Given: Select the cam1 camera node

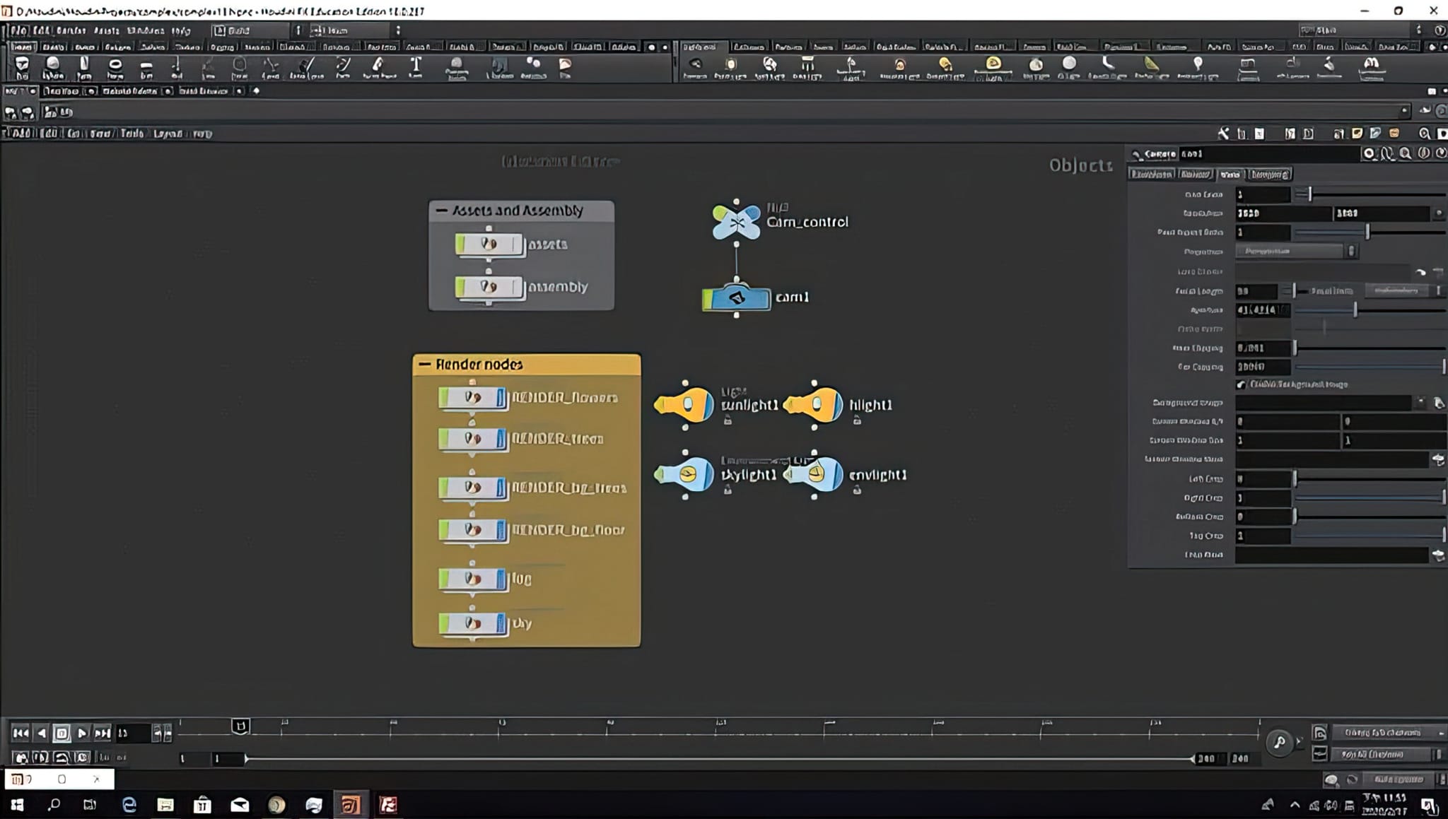Looking at the screenshot, I should [737, 298].
